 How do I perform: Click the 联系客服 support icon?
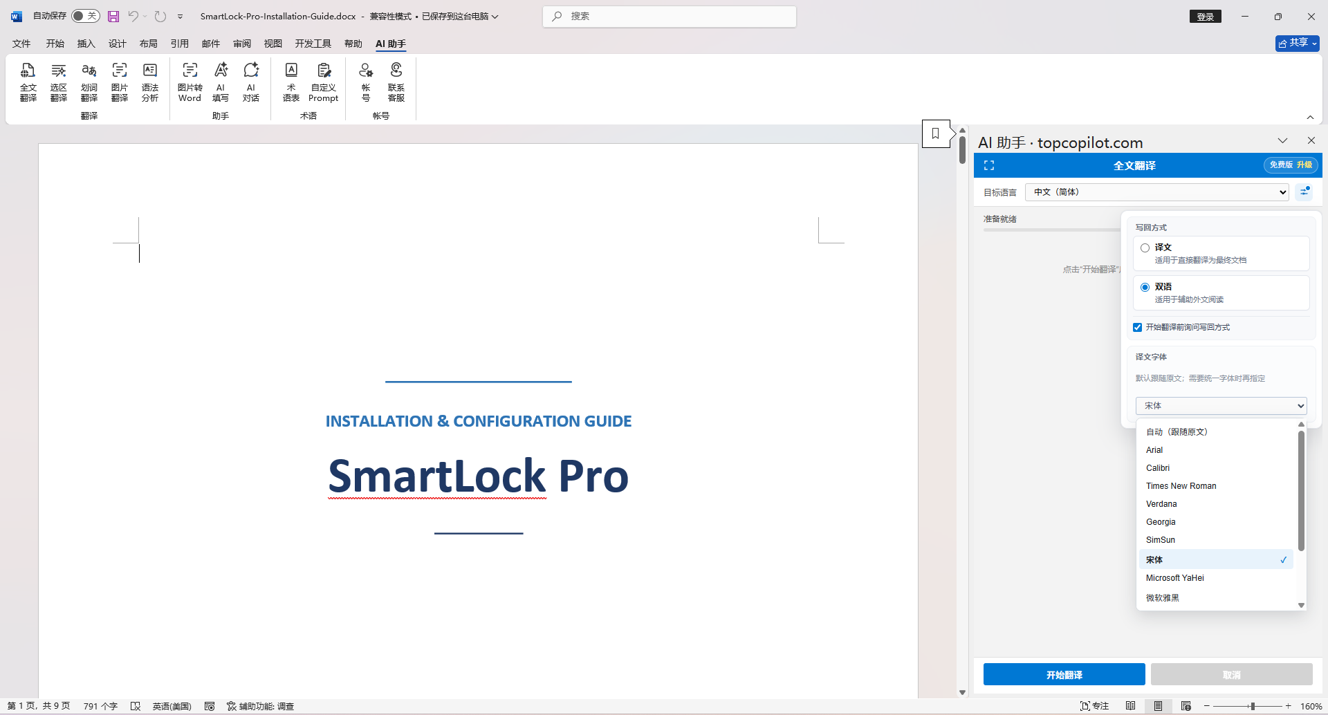pyautogui.click(x=396, y=82)
